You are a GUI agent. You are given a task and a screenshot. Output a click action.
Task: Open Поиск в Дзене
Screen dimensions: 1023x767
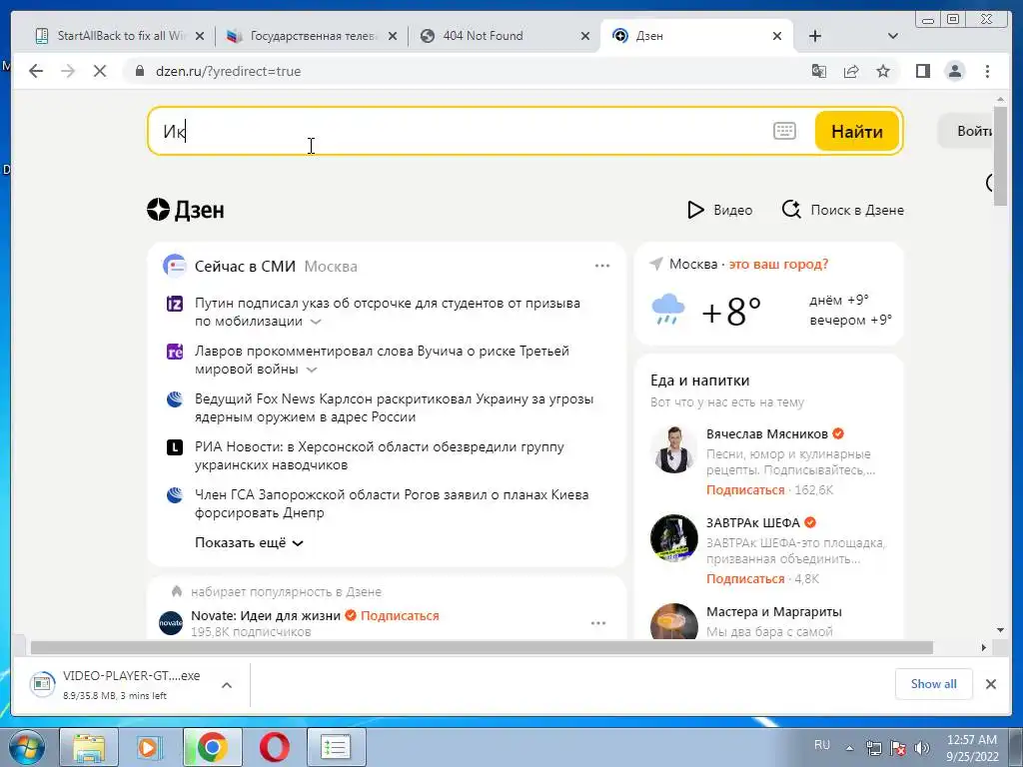tap(842, 210)
